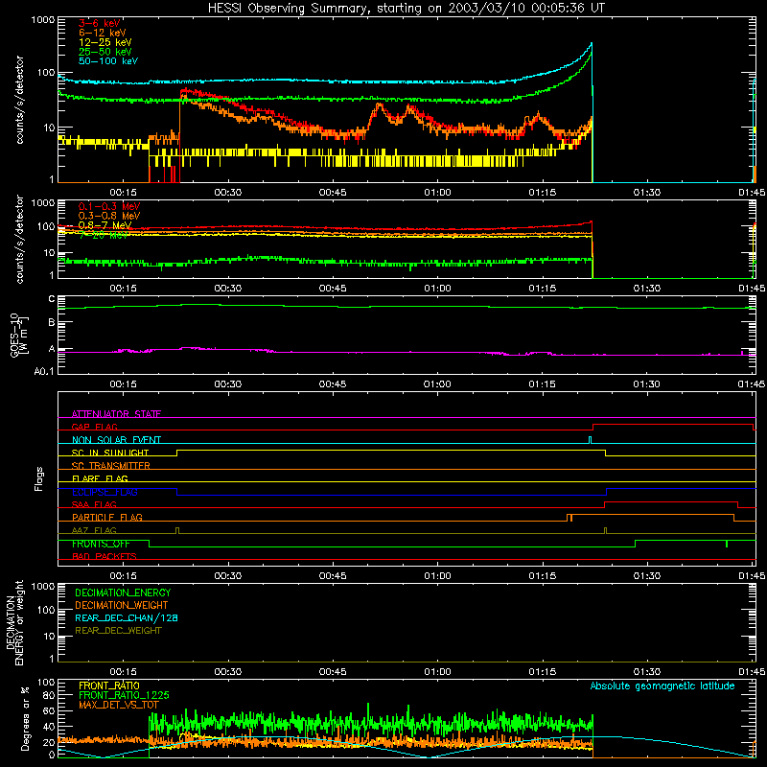Select the 'A0.1' tick on GOES axis
This screenshot has width=767, height=767.
click(44, 371)
